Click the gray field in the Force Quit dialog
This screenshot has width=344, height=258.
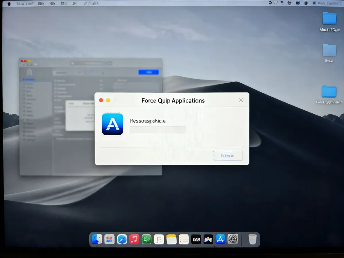pyautogui.click(x=158, y=130)
